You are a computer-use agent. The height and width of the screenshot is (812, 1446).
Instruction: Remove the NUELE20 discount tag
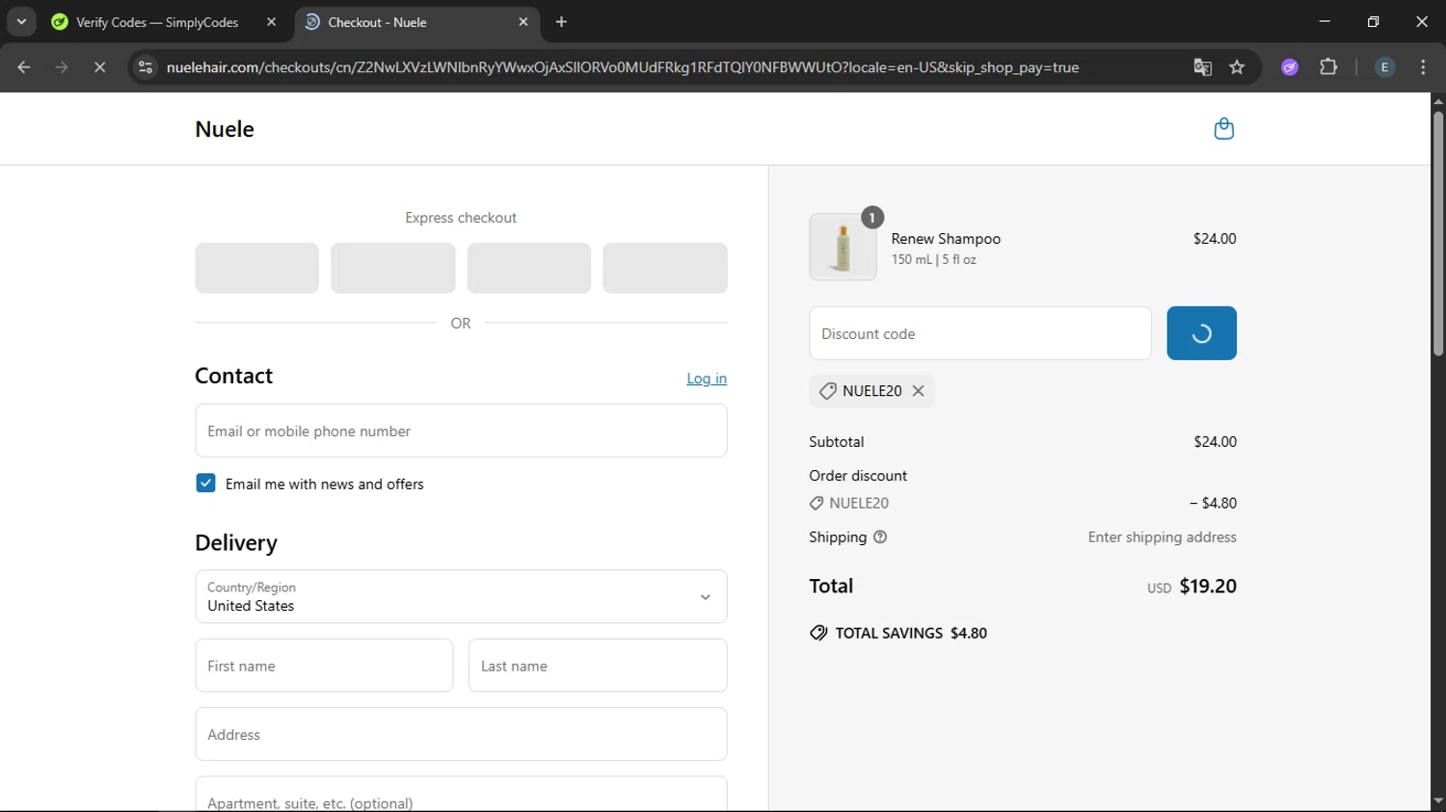pyautogui.click(x=918, y=391)
